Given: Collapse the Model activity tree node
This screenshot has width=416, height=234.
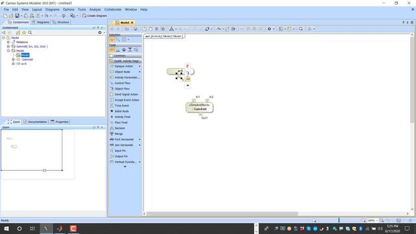Looking at the screenshot, I should [x=8, y=51].
